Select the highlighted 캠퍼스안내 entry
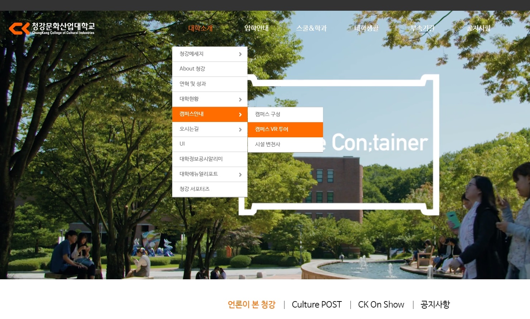 210,114
